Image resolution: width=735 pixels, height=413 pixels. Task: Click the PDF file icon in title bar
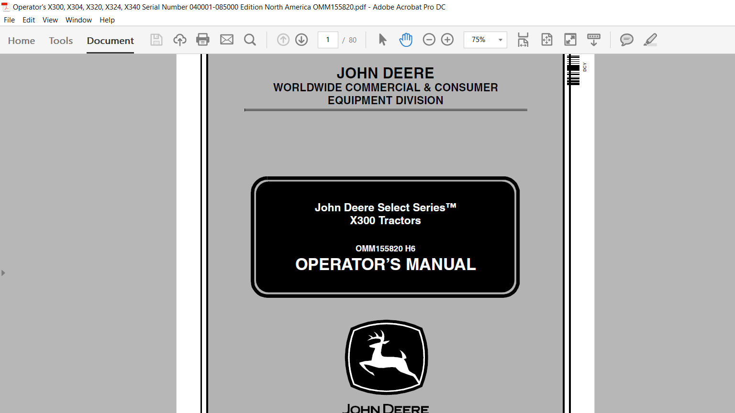click(6, 7)
